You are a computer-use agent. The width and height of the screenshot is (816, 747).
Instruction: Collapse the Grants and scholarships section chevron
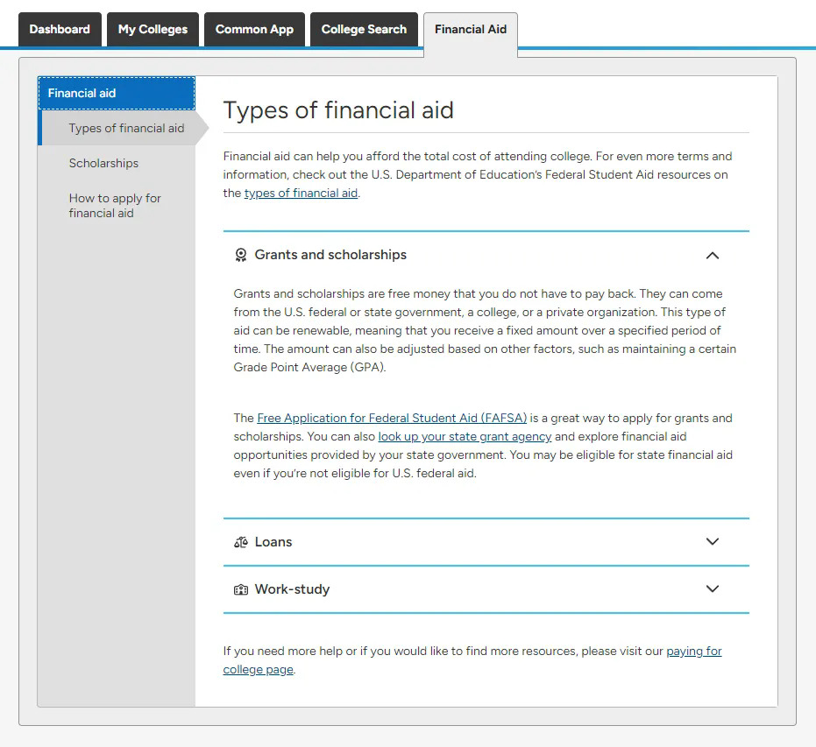712,256
